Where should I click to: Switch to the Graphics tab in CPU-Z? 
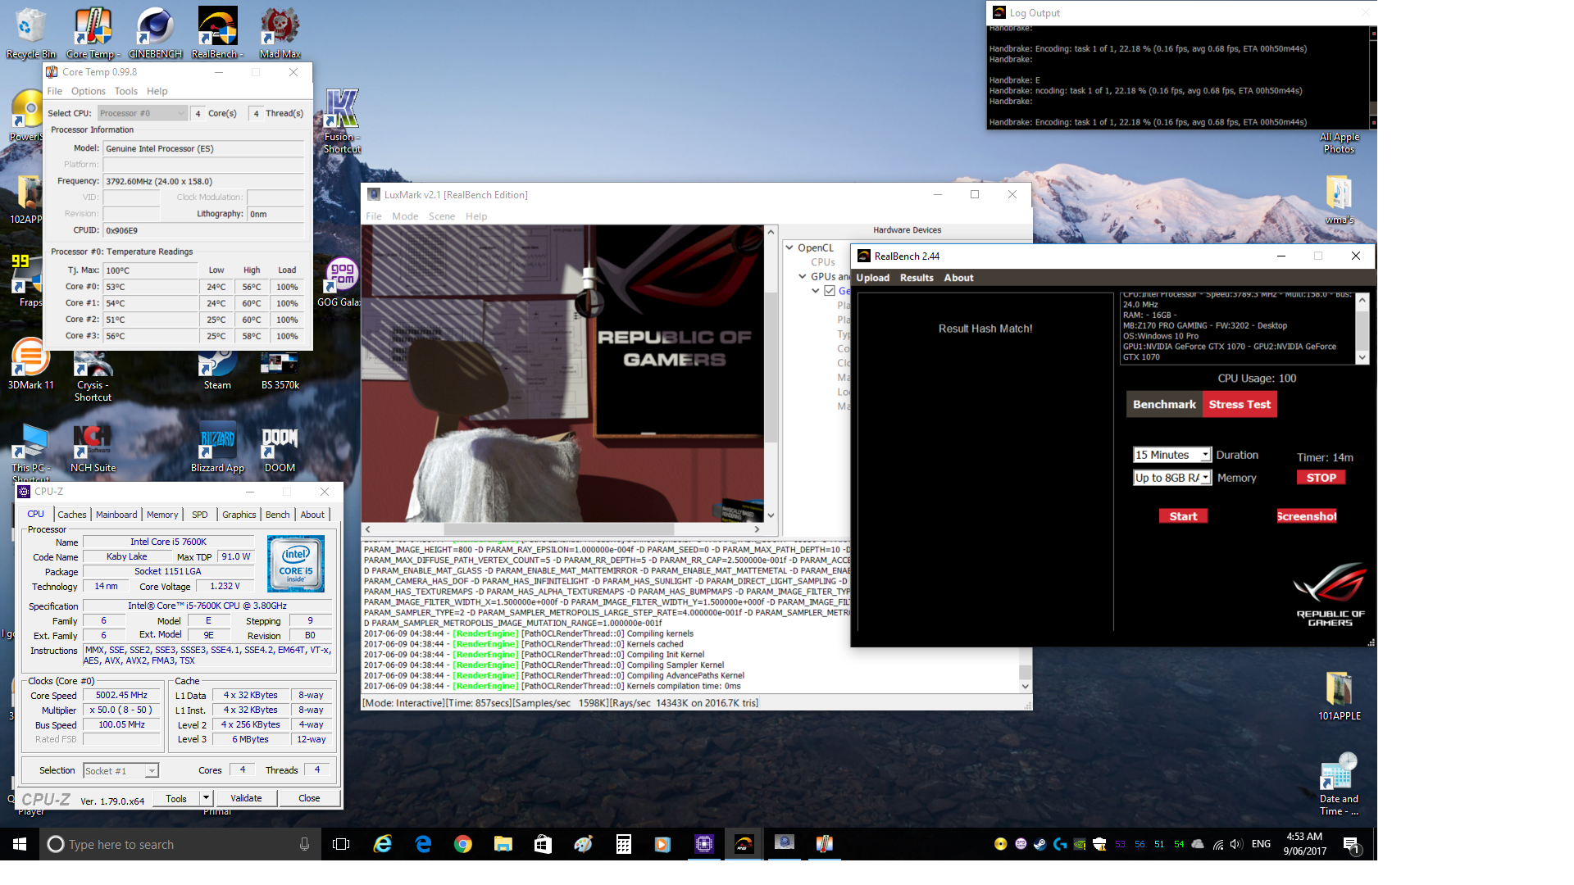pyautogui.click(x=239, y=515)
